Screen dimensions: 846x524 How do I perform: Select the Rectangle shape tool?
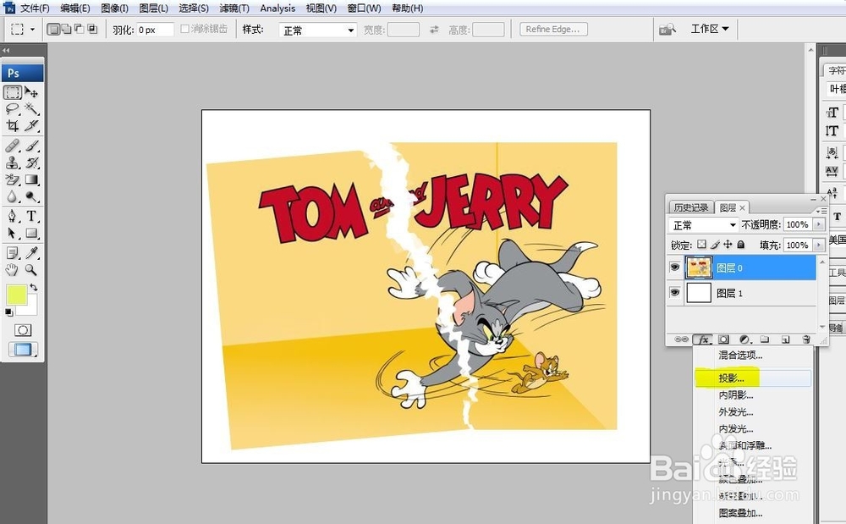coord(31,233)
